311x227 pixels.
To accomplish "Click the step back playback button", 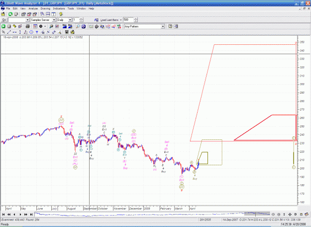I will pyautogui.click(x=14, y=214).
